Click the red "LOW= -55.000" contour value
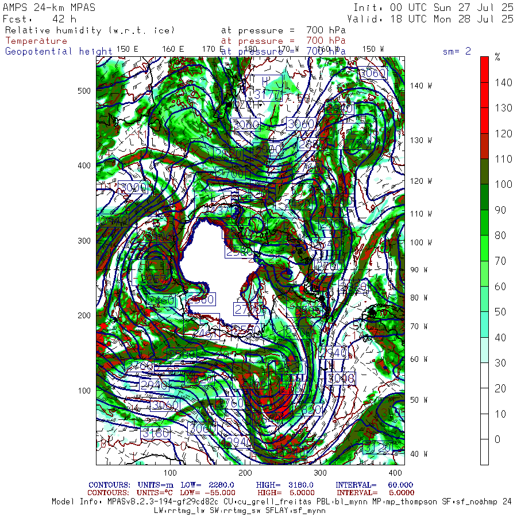This screenshot has width=517, height=517. coord(207,493)
